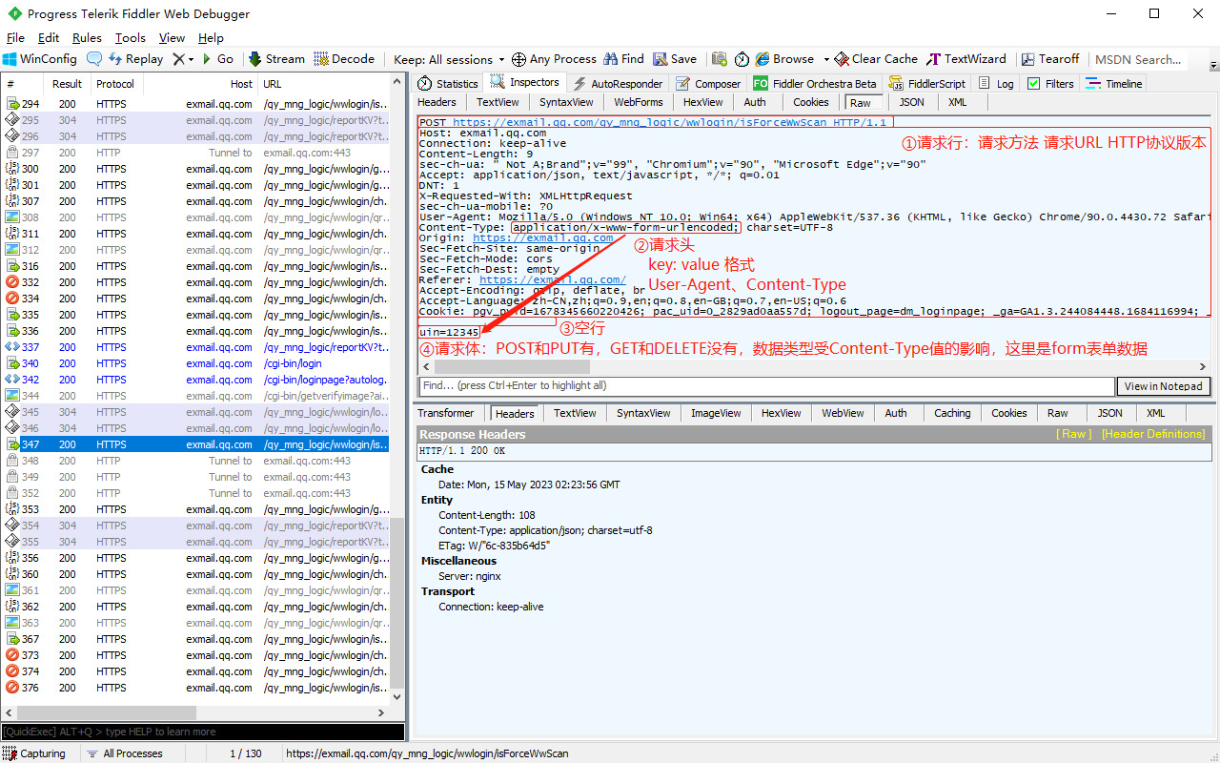Click the comment speech-bubble icon
This screenshot has width=1220, height=763.
93,59
